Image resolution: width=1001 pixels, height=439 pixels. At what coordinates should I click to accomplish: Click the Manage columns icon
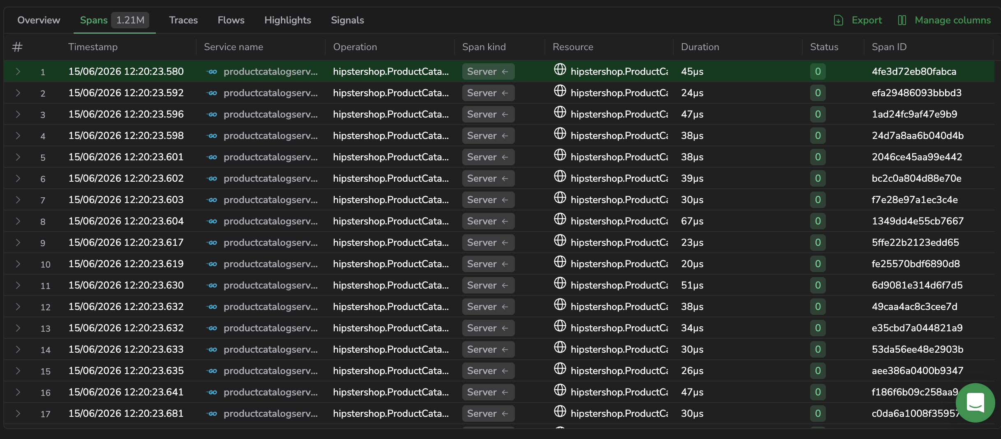[x=902, y=20]
